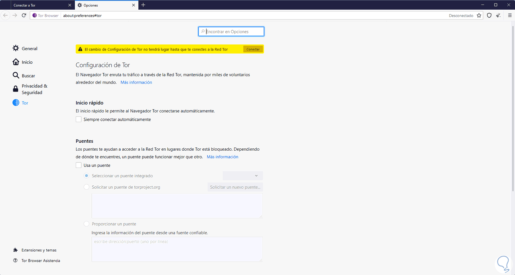Screen dimensions: 515x275
Task: Close the Opciones tab
Action: (x=134, y=5)
